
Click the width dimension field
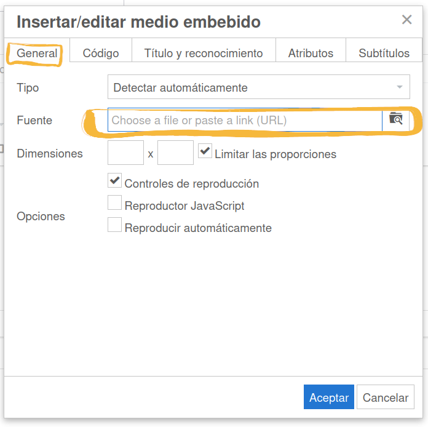coord(125,153)
